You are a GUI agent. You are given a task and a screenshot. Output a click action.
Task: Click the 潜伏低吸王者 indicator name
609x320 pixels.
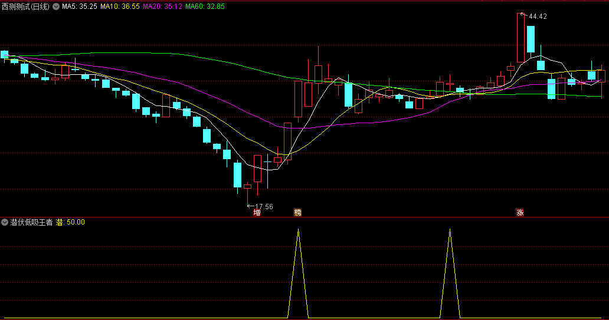(31, 222)
